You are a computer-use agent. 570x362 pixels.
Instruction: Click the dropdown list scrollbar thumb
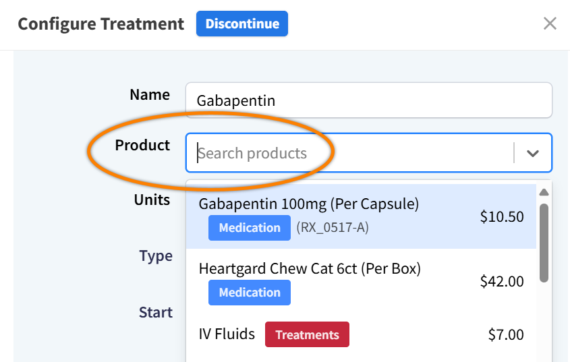544,243
